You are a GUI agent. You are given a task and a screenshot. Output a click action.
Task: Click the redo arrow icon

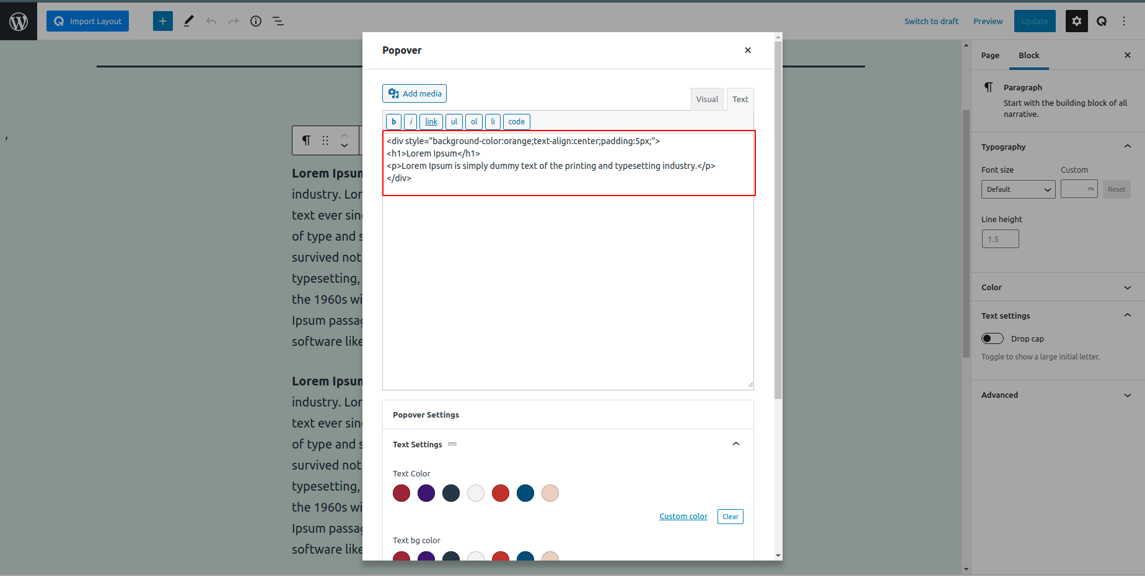[234, 21]
